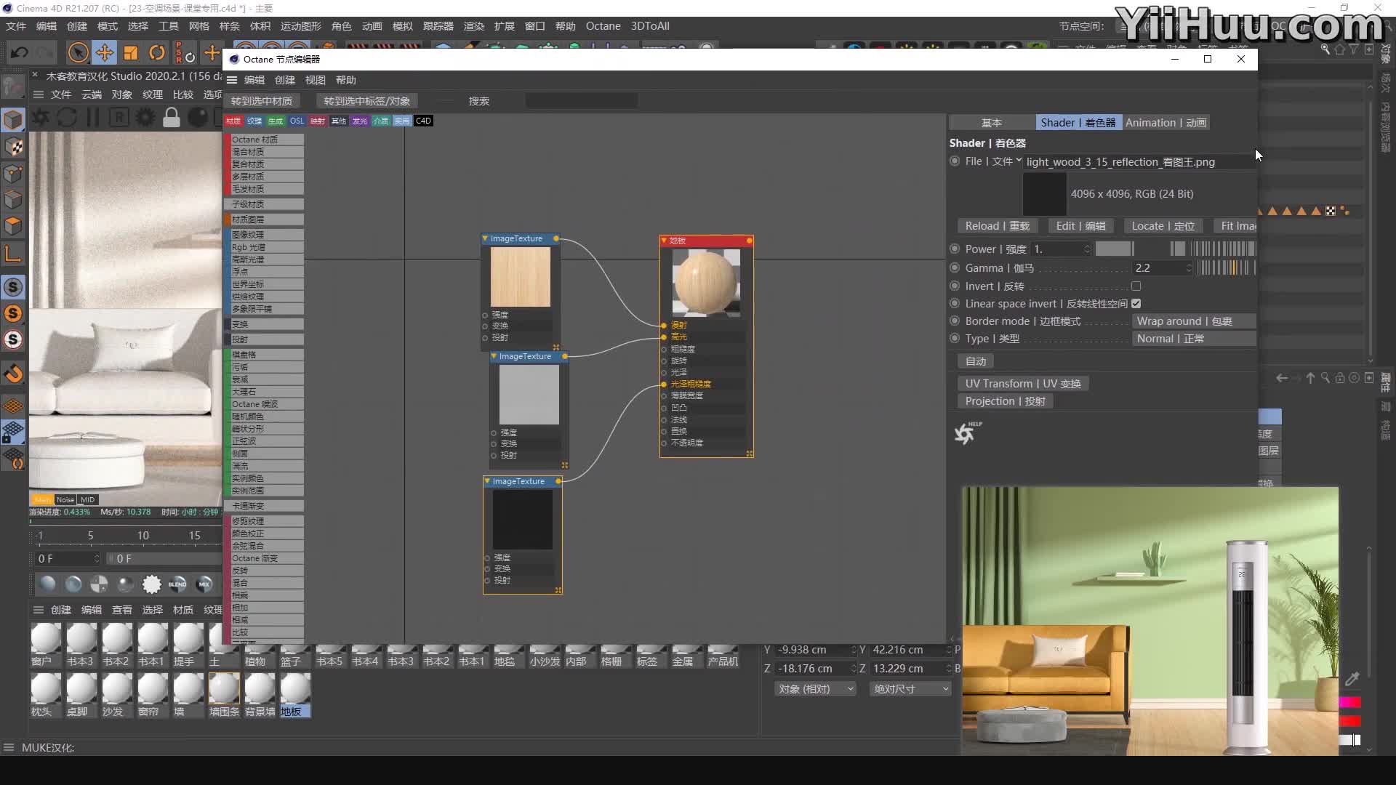Image resolution: width=1396 pixels, height=785 pixels.
Task: Select the 地板 material thumbnail
Action: (295, 688)
